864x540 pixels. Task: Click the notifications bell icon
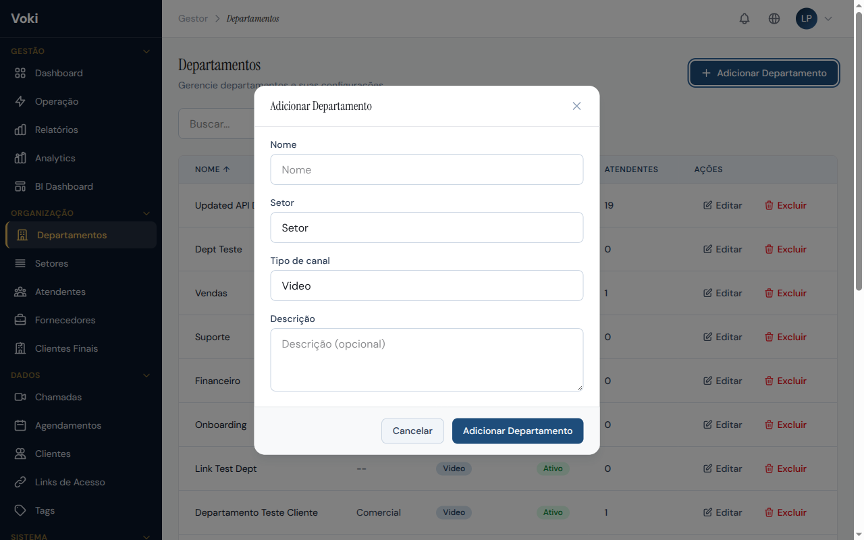(745, 19)
